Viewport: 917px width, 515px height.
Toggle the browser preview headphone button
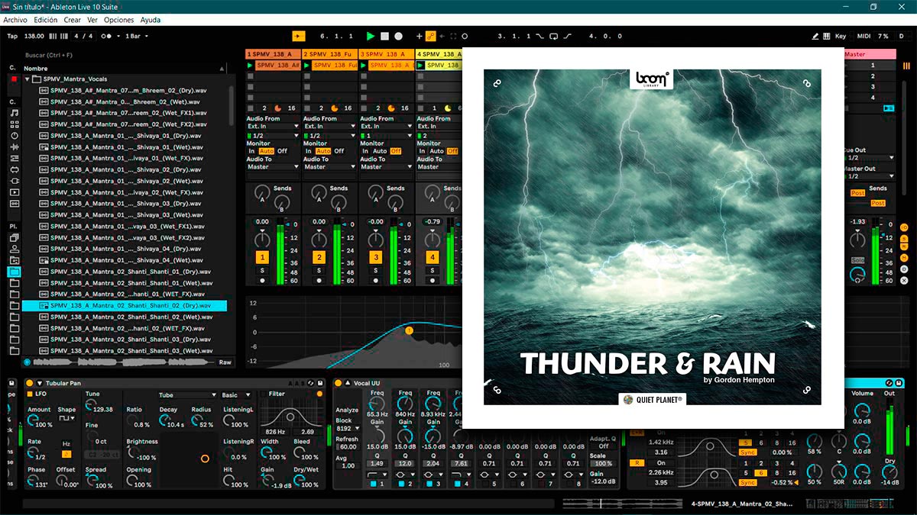(28, 362)
